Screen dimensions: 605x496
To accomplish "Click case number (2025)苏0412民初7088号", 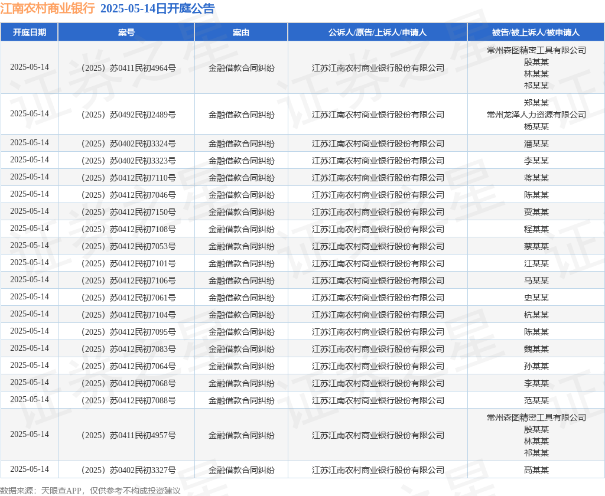I will coord(128,400).
